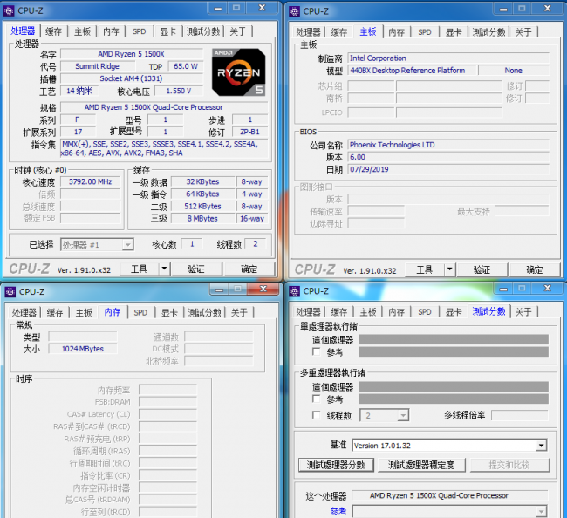Screen dimensions: 567x518
Task: Click the 插槽 value Socket AM4 (1331)
Action: pos(132,78)
